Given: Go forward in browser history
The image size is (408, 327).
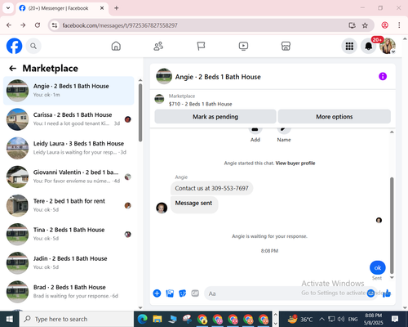Looking at the screenshot, I should [x=23, y=25].
